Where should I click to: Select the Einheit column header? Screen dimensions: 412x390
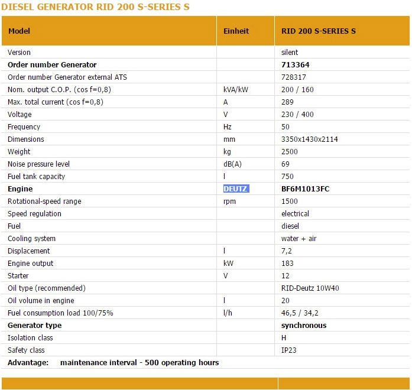click(236, 31)
